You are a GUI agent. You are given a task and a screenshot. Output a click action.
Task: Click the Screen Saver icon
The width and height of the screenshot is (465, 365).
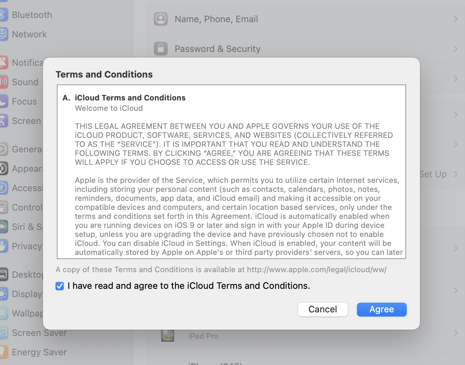pyautogui.click(x=3, y=333)
